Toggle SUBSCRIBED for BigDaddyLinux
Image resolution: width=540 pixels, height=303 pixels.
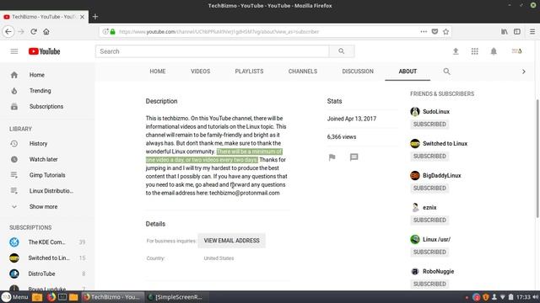[429, 188]
